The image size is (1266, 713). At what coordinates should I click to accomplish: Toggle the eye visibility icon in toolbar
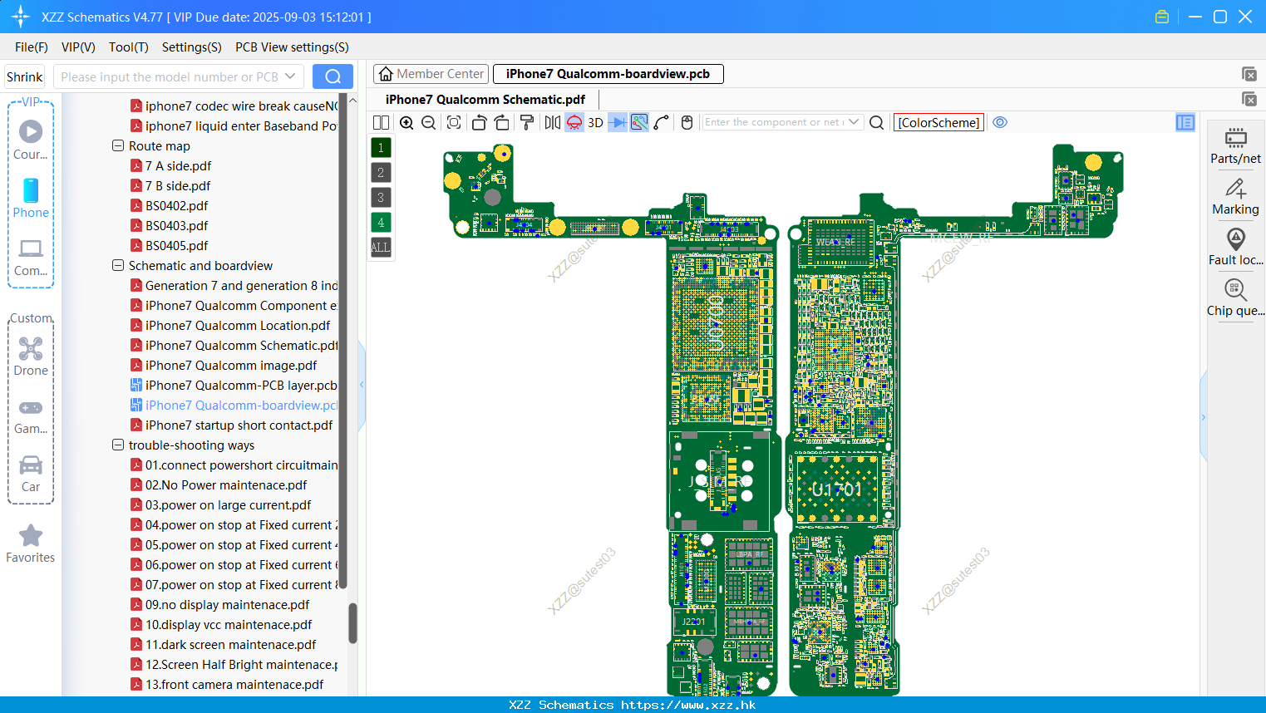click(x=1000, y=122)
